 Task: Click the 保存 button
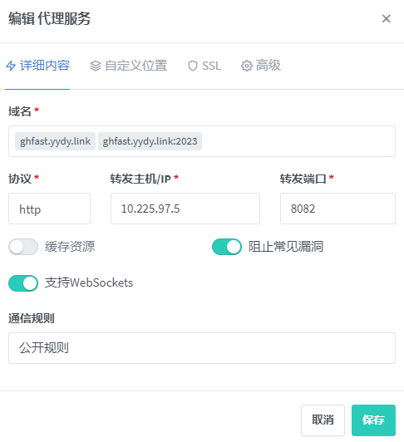373,420
